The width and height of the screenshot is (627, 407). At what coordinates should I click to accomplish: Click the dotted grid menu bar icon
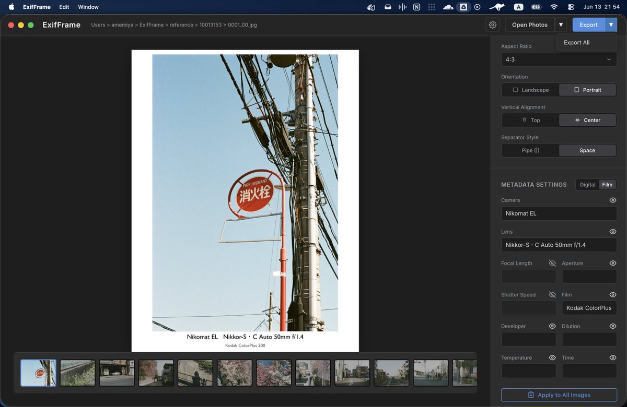(x=432, y=7)
